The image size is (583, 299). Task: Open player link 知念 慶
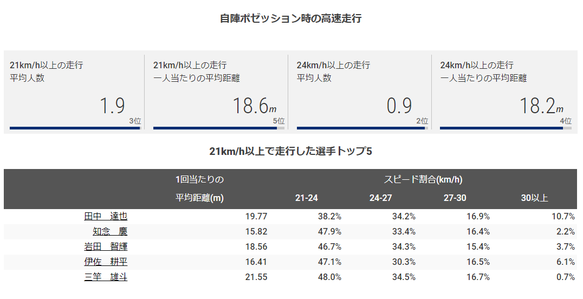click(110, 231)
